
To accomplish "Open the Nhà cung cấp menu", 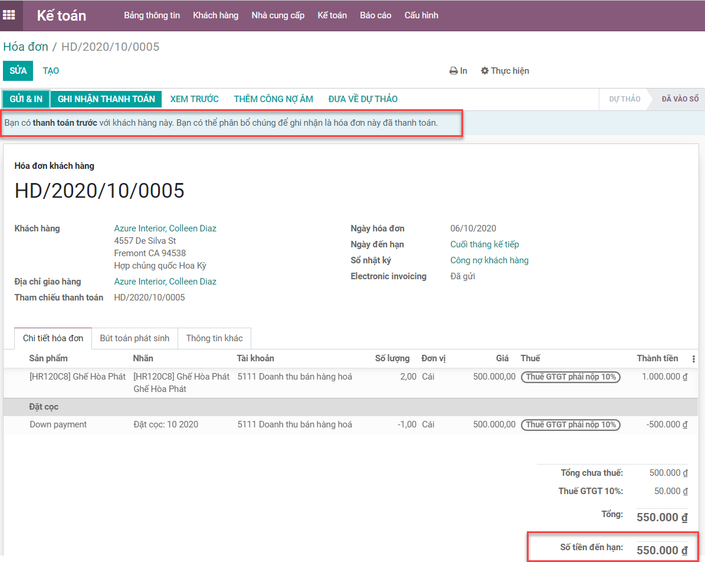I will (278, 15).
